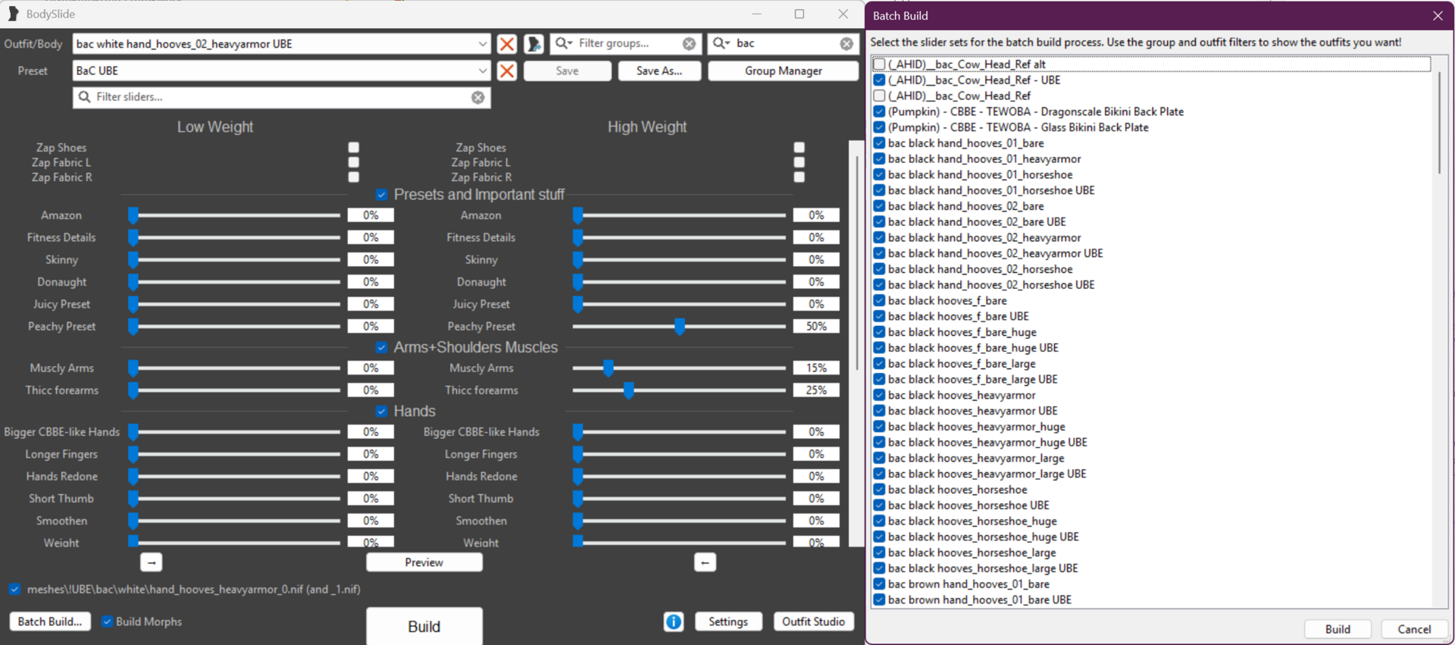Open the Group Manager
This screenshot has width=1455, height=645.
[x=783, y=70]
